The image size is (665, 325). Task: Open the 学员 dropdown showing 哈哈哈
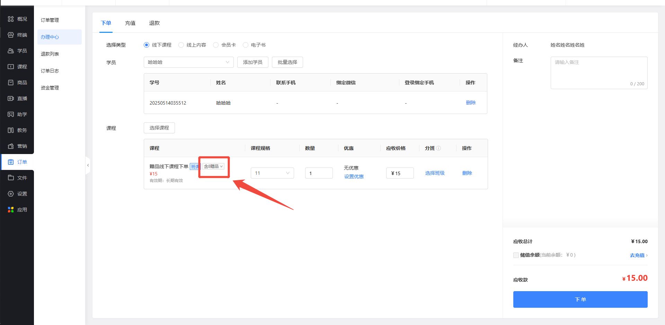click(x=188, y=62)
